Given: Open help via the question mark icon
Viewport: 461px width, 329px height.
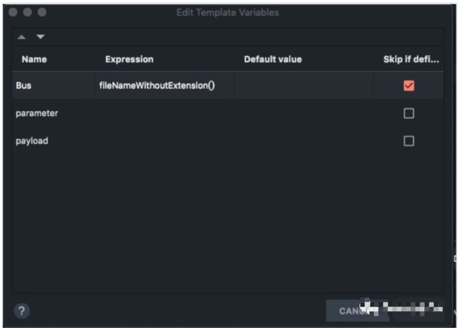Looking at the screenshot, I should (22, 311).
